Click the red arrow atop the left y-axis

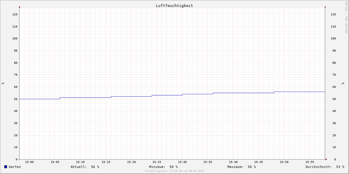tap(19, 7)
